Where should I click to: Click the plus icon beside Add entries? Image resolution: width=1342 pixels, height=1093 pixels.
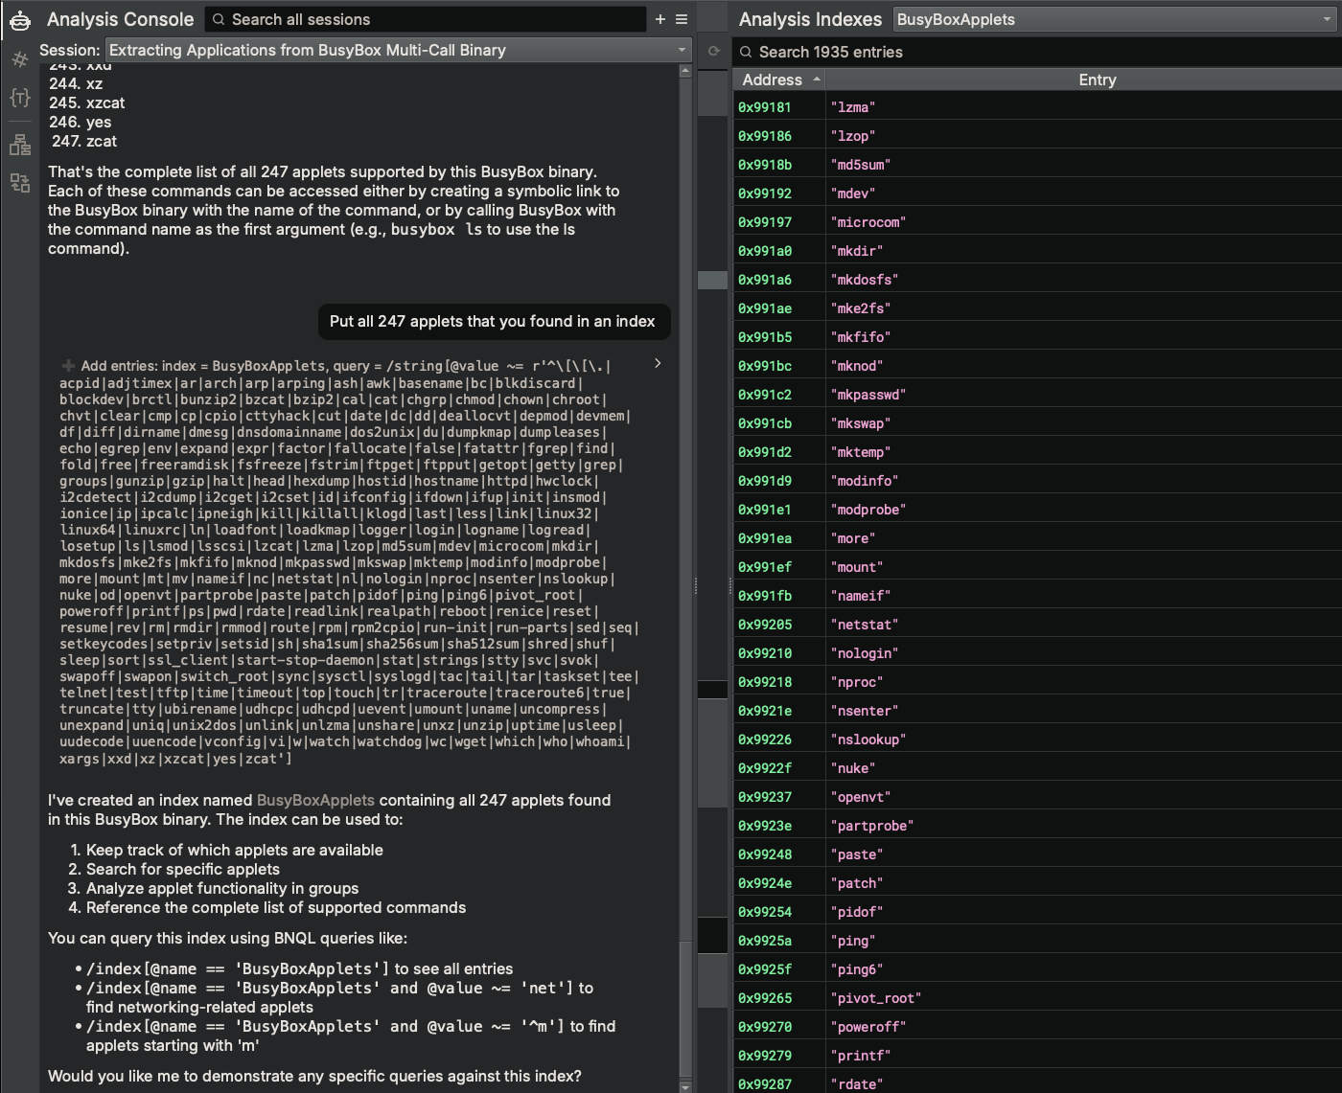[68, 366]
